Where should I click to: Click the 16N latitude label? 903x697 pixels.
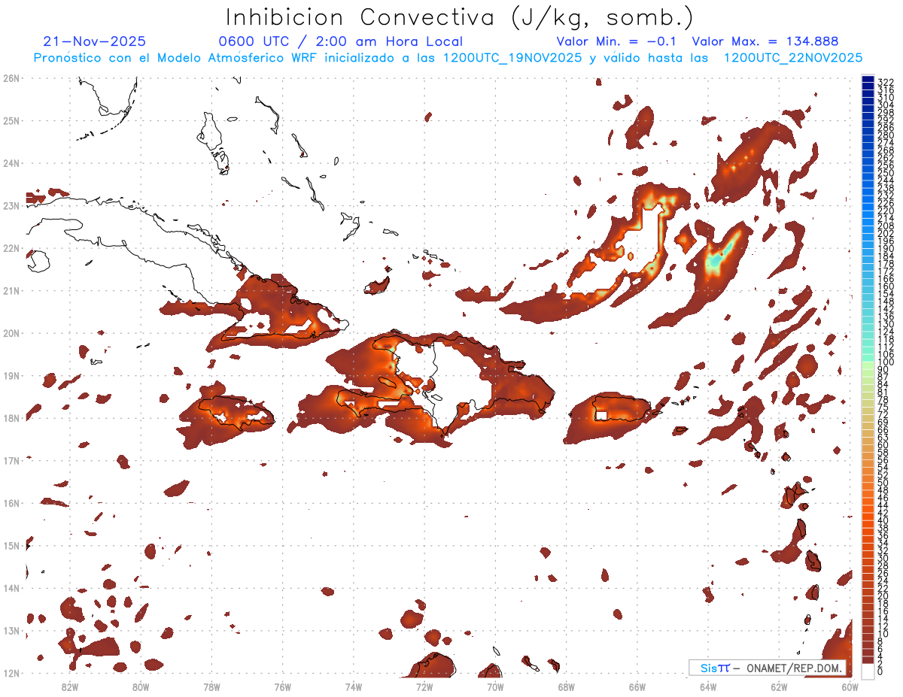point(11,503)
